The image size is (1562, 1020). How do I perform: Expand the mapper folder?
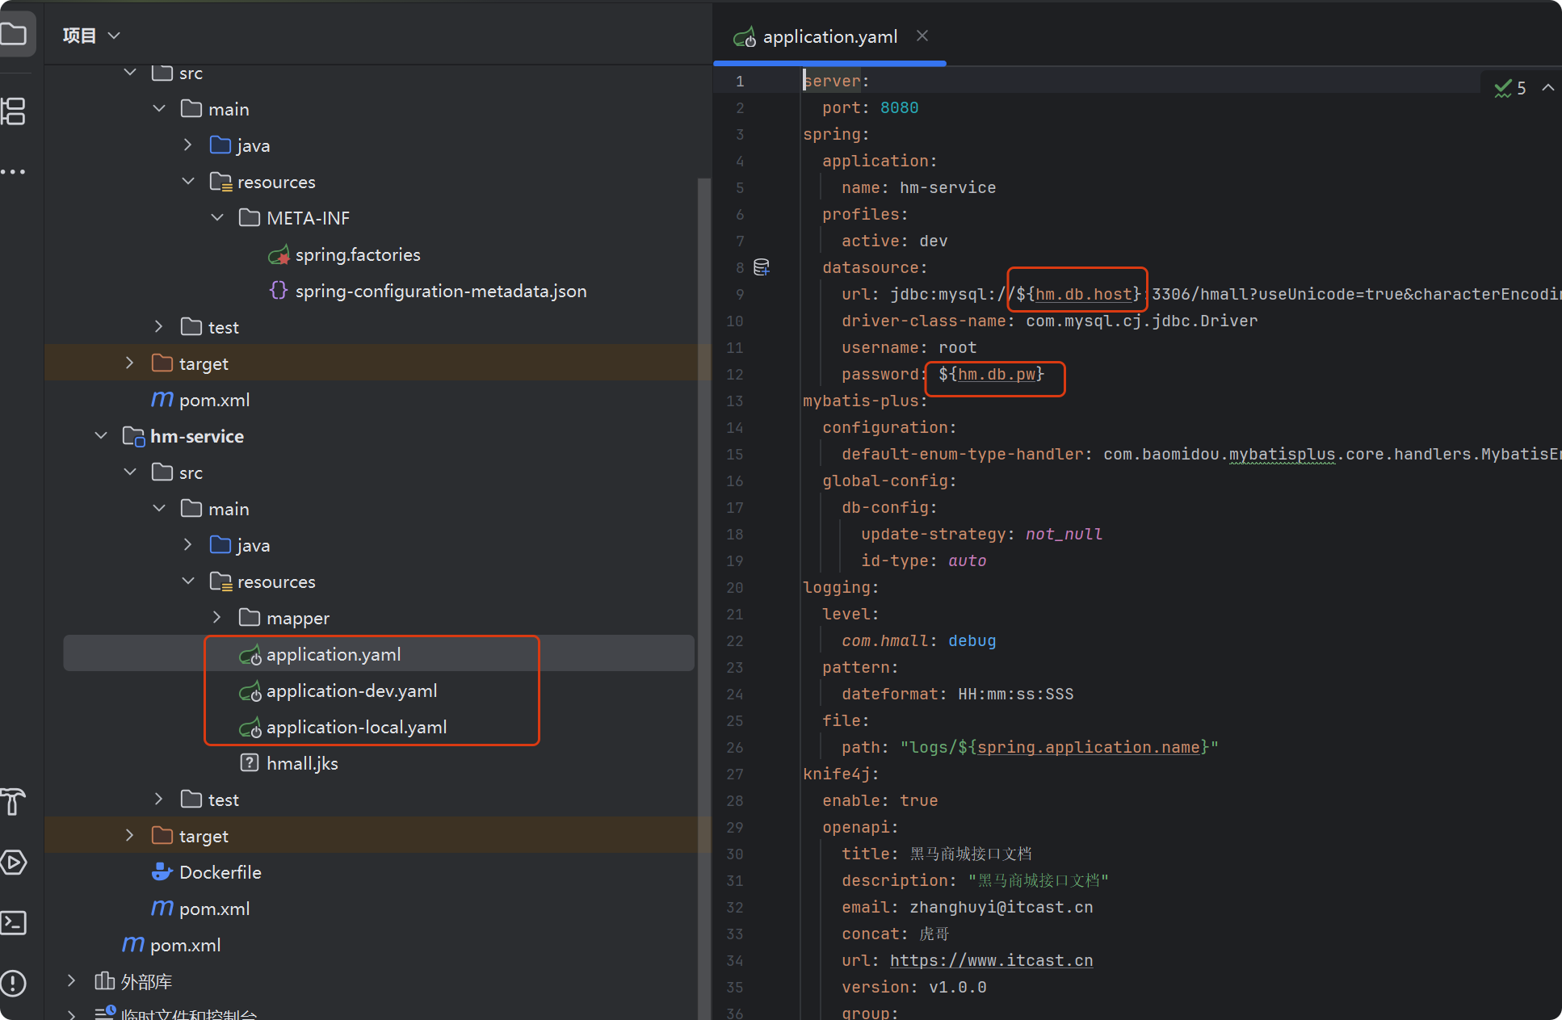[216, 618]
